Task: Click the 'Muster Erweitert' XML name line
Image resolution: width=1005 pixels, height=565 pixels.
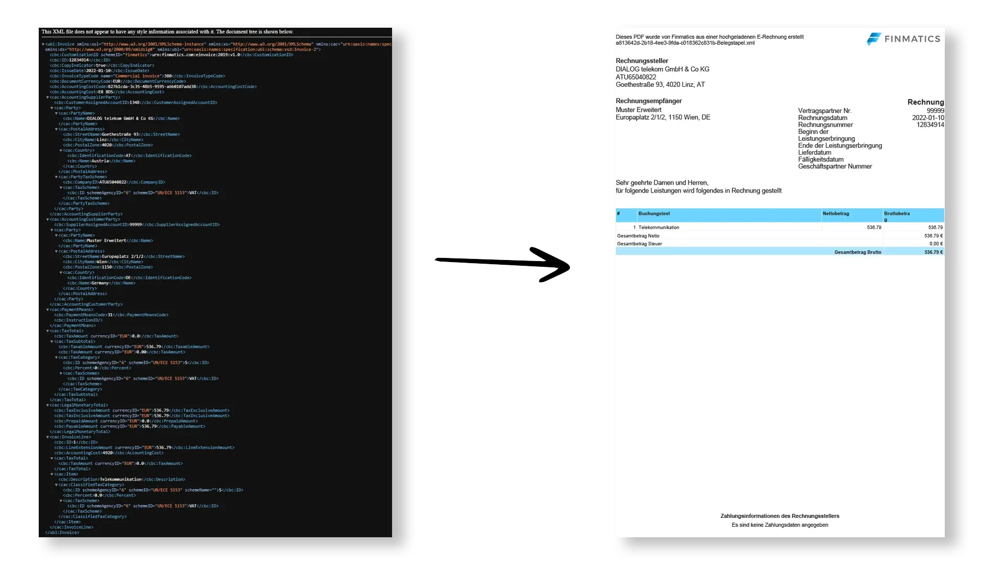Action: pos(108,241)
